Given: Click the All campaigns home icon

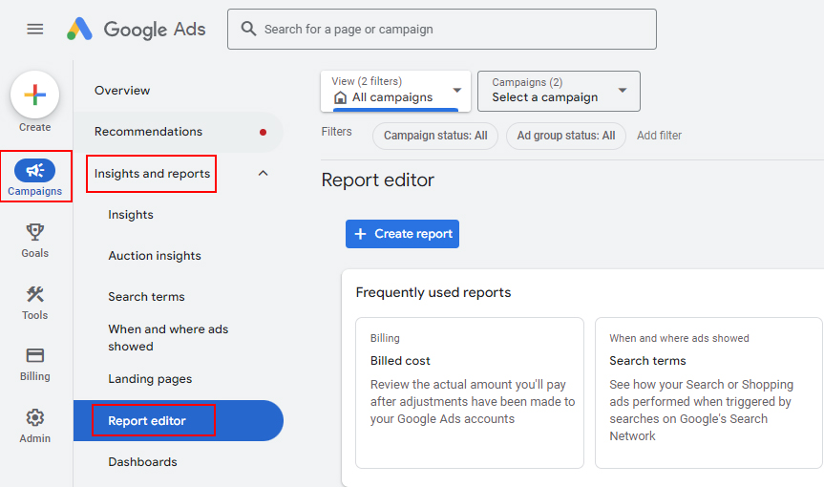Looking at the screenshot, I should coord(341,97).
